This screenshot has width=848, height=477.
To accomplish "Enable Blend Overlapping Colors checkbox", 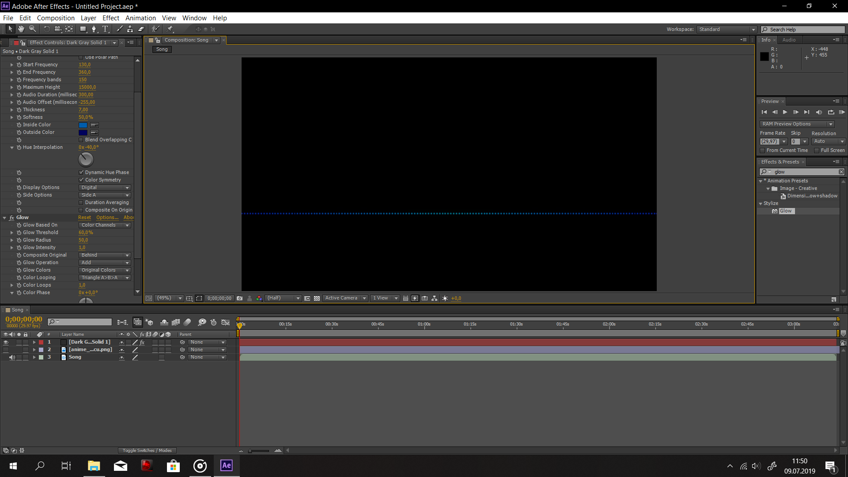I will pyautogui.click(x=81, y=140).
